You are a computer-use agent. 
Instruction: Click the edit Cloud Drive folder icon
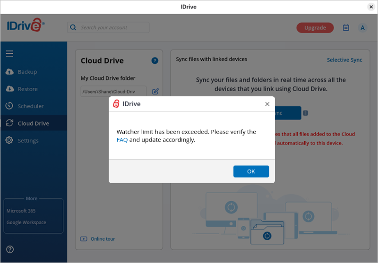tap(155, 92)
